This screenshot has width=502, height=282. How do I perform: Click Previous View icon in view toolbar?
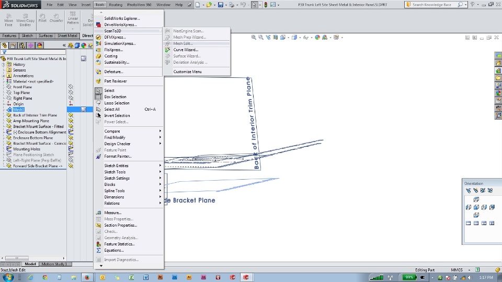(268, 38)
